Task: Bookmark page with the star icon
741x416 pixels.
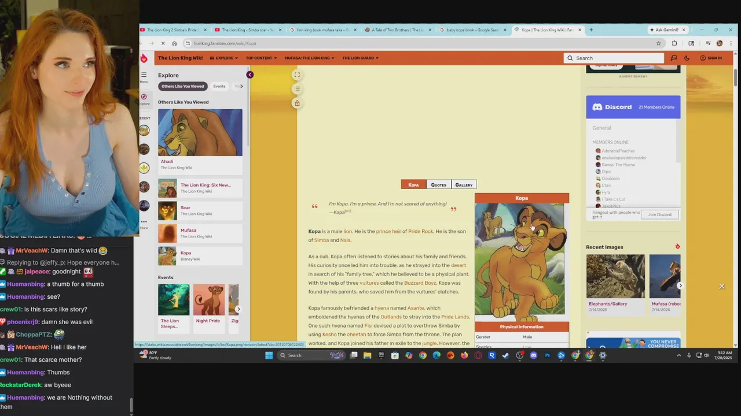Action: [x=658, y=43]
